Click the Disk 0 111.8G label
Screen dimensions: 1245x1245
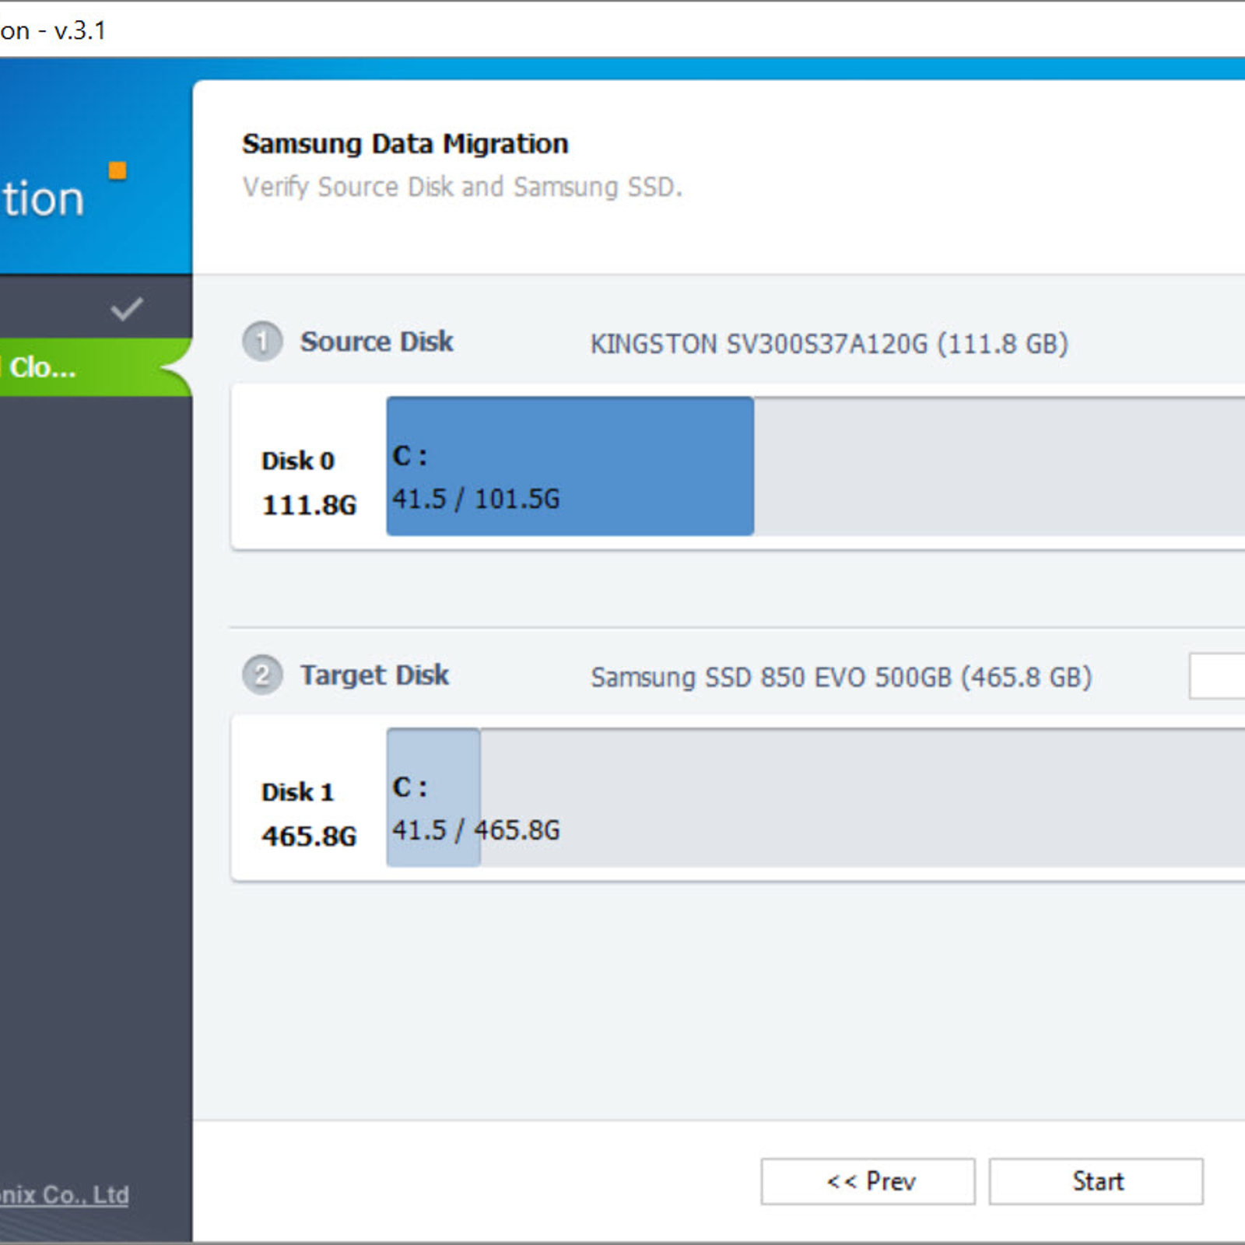308,482
